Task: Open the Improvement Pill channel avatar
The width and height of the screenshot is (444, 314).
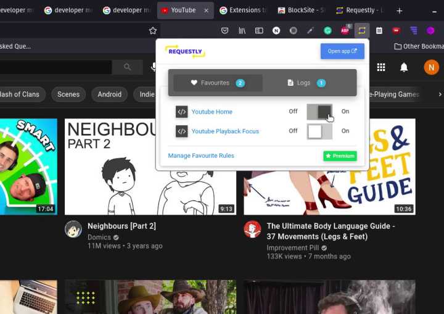Action: 252,229
